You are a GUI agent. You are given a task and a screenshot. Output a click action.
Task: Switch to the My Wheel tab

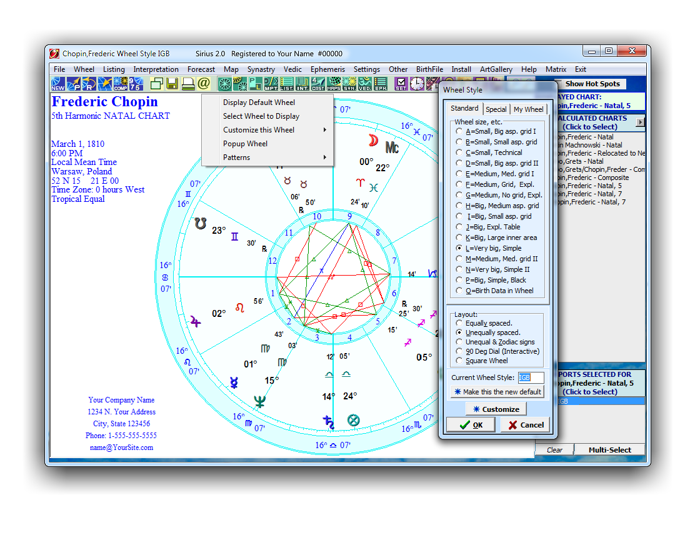pyautogui.click(x=528, y=109)
